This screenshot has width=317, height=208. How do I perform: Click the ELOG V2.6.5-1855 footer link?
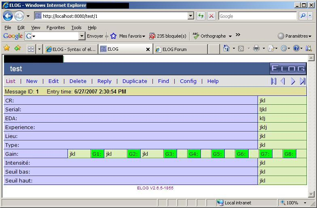155,188
